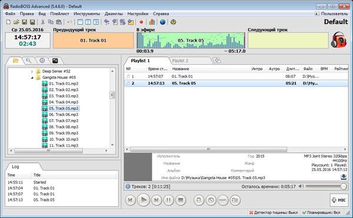Open the Плейлист menu

click(59, 14)
